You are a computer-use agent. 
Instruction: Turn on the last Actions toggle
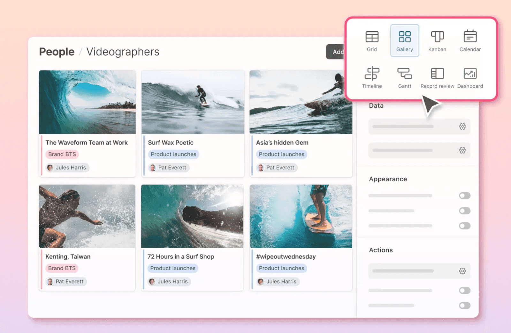[464, 305]
